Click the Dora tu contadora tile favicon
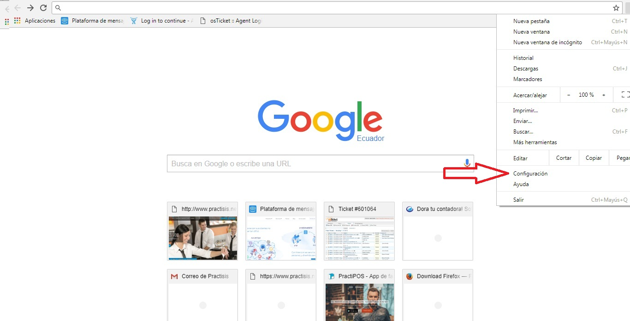630x321 pixels. [410, 209]
